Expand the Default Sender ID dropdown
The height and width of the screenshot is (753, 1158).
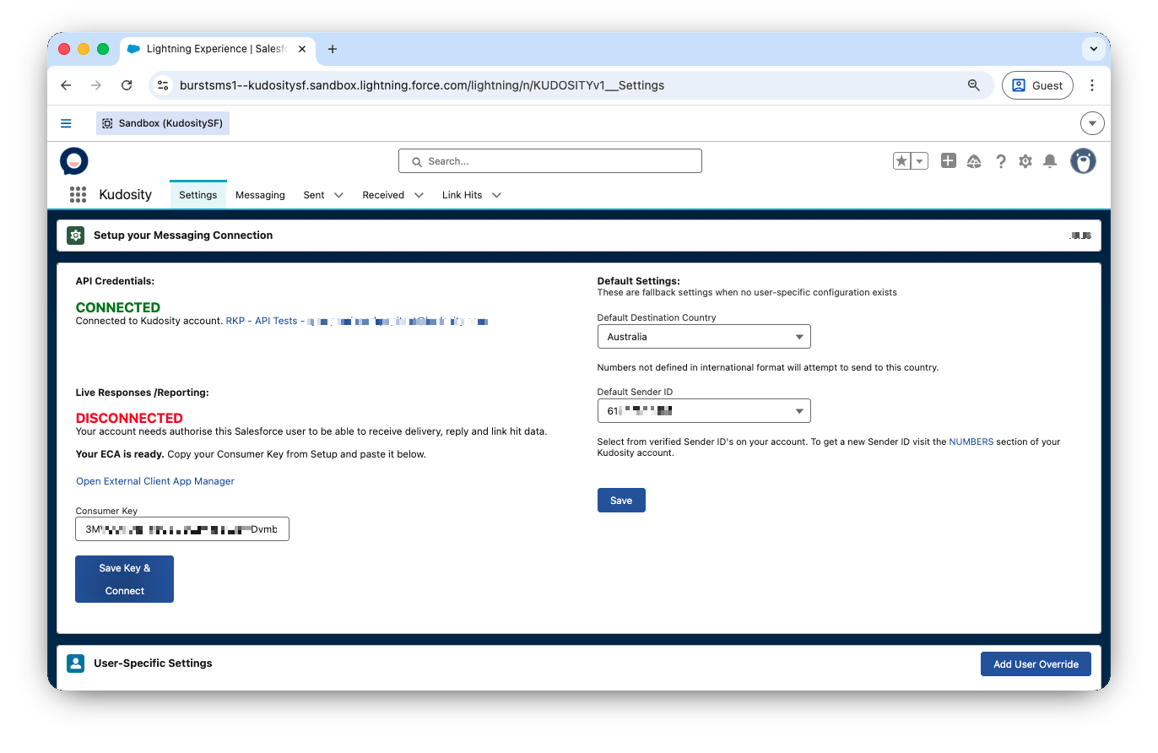click(x=703, y=411)
